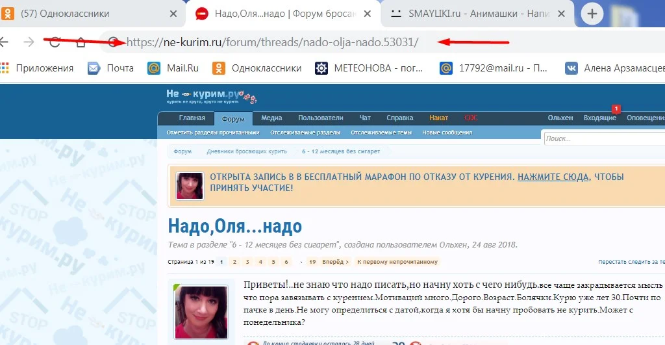Jump to last page 19
This screenshot has height=345, width=665.
312,262
